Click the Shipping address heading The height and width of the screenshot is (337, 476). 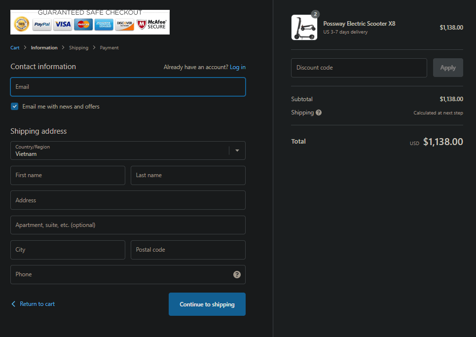pos(38,131)
